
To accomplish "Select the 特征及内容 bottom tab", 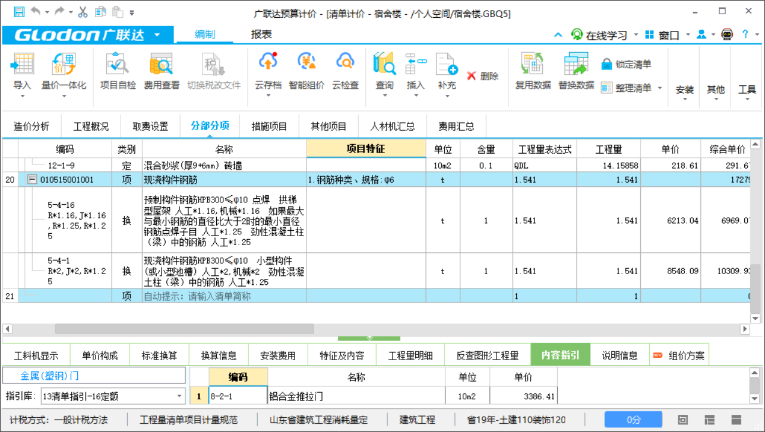I will pyautogui.click(x=342, y=355).
